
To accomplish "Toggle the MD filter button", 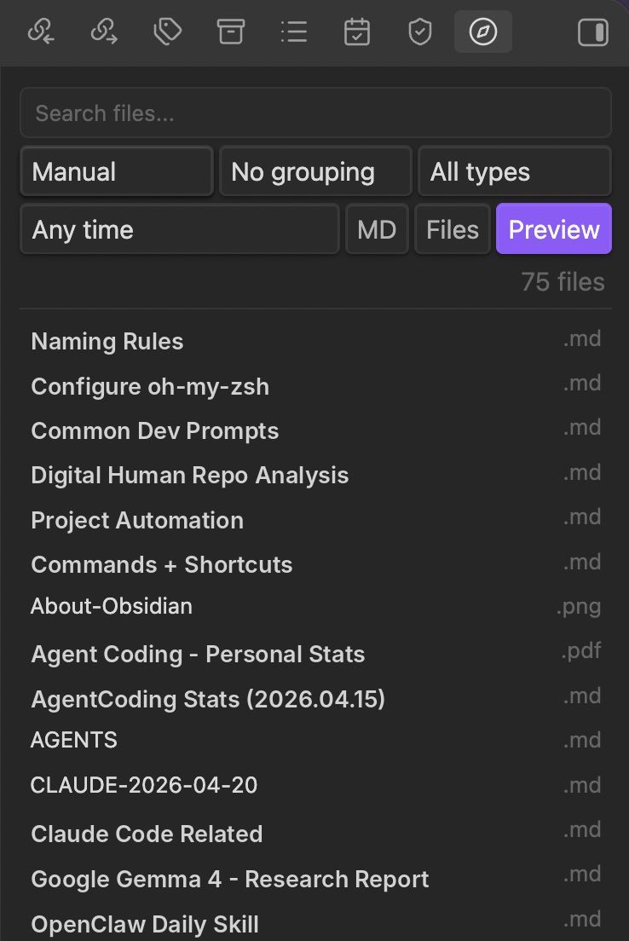I will 377,229.
